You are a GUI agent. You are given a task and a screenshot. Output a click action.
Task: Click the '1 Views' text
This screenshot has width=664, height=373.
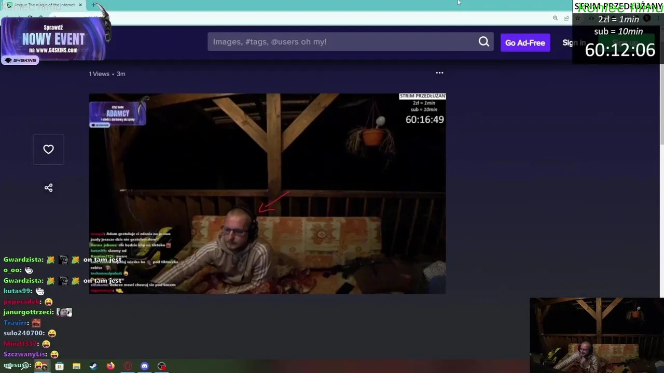click(99, 74)
